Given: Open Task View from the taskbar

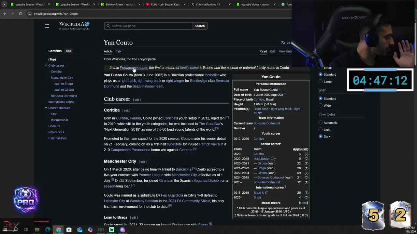Looking at the screenshot, I should coord(26,230).
